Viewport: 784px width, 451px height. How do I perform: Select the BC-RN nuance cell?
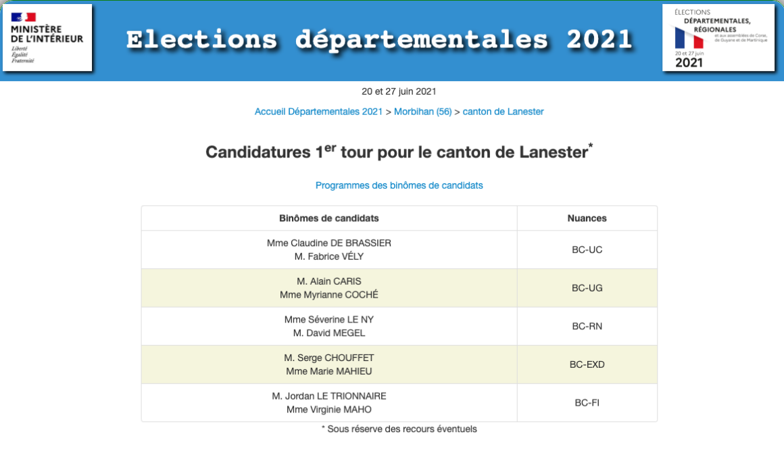(x=587, y=327)
